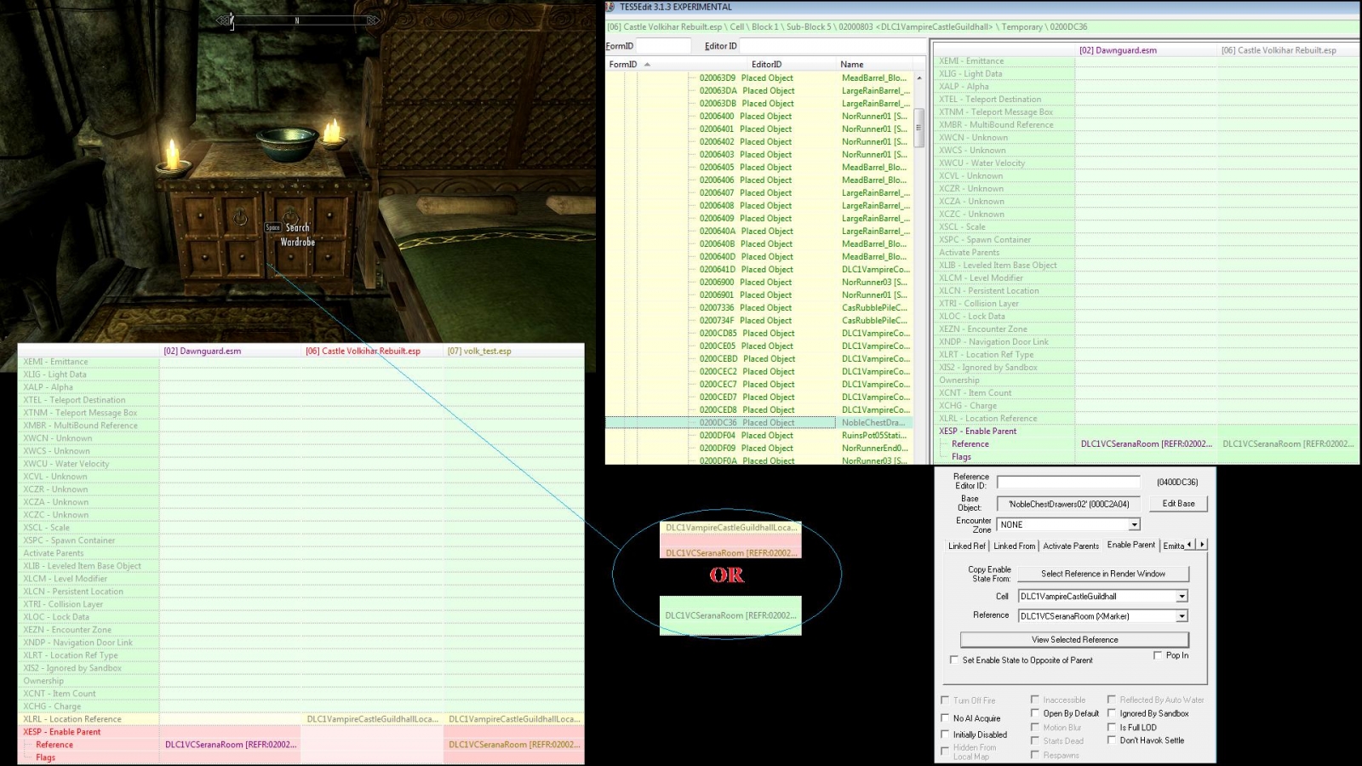Image resolution: width=1362 pixels, height=766 pixels.
Task: Click XLRL - Location Reference in TES5Edit view
Action: coord(988,418)
